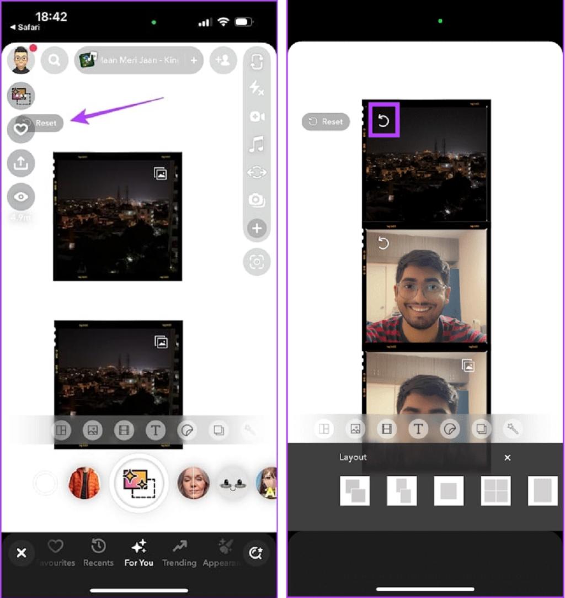Toggle the flash off icon

tap(257, 88)
